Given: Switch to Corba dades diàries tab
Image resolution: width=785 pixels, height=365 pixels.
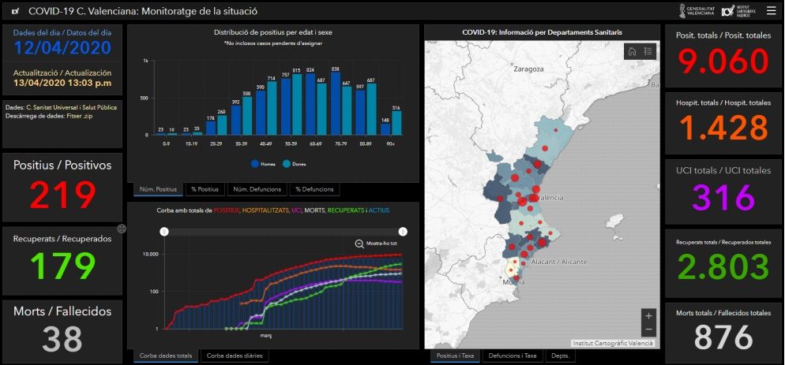Looking at the screenshot, I should click(x=235, y=356).
